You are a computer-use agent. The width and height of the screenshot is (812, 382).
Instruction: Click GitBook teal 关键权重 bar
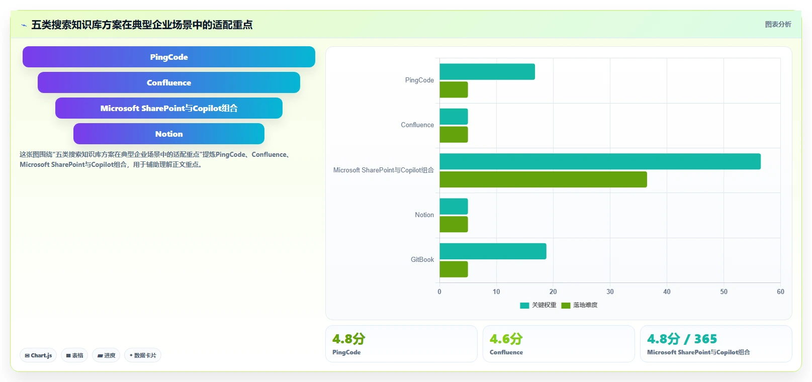493,251
